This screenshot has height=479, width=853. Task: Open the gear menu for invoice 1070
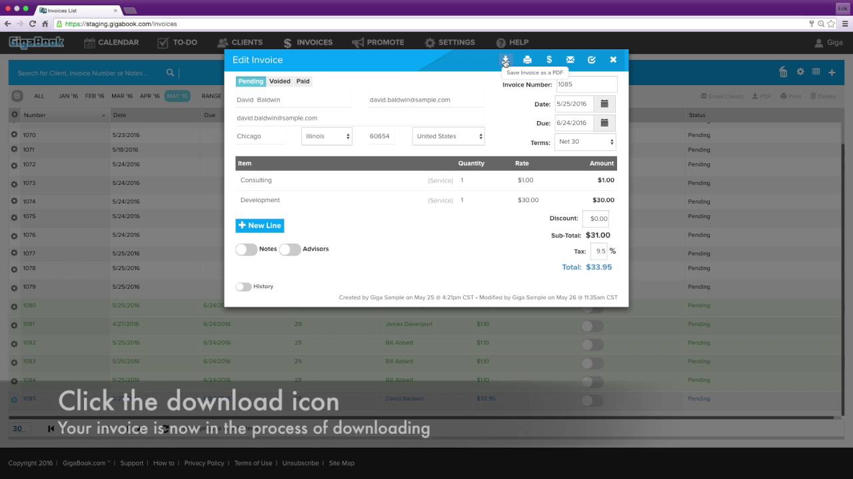click(x=14, y=134)
